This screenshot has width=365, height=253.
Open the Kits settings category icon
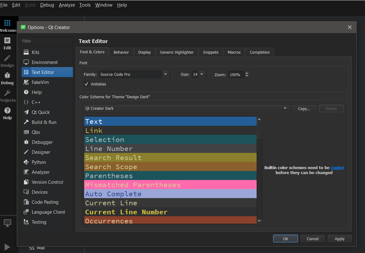click(26, 52)
